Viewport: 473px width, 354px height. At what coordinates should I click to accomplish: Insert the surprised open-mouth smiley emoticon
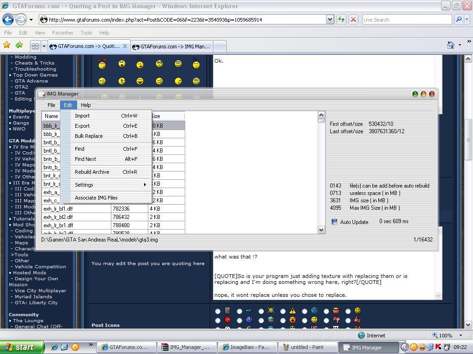122,64
